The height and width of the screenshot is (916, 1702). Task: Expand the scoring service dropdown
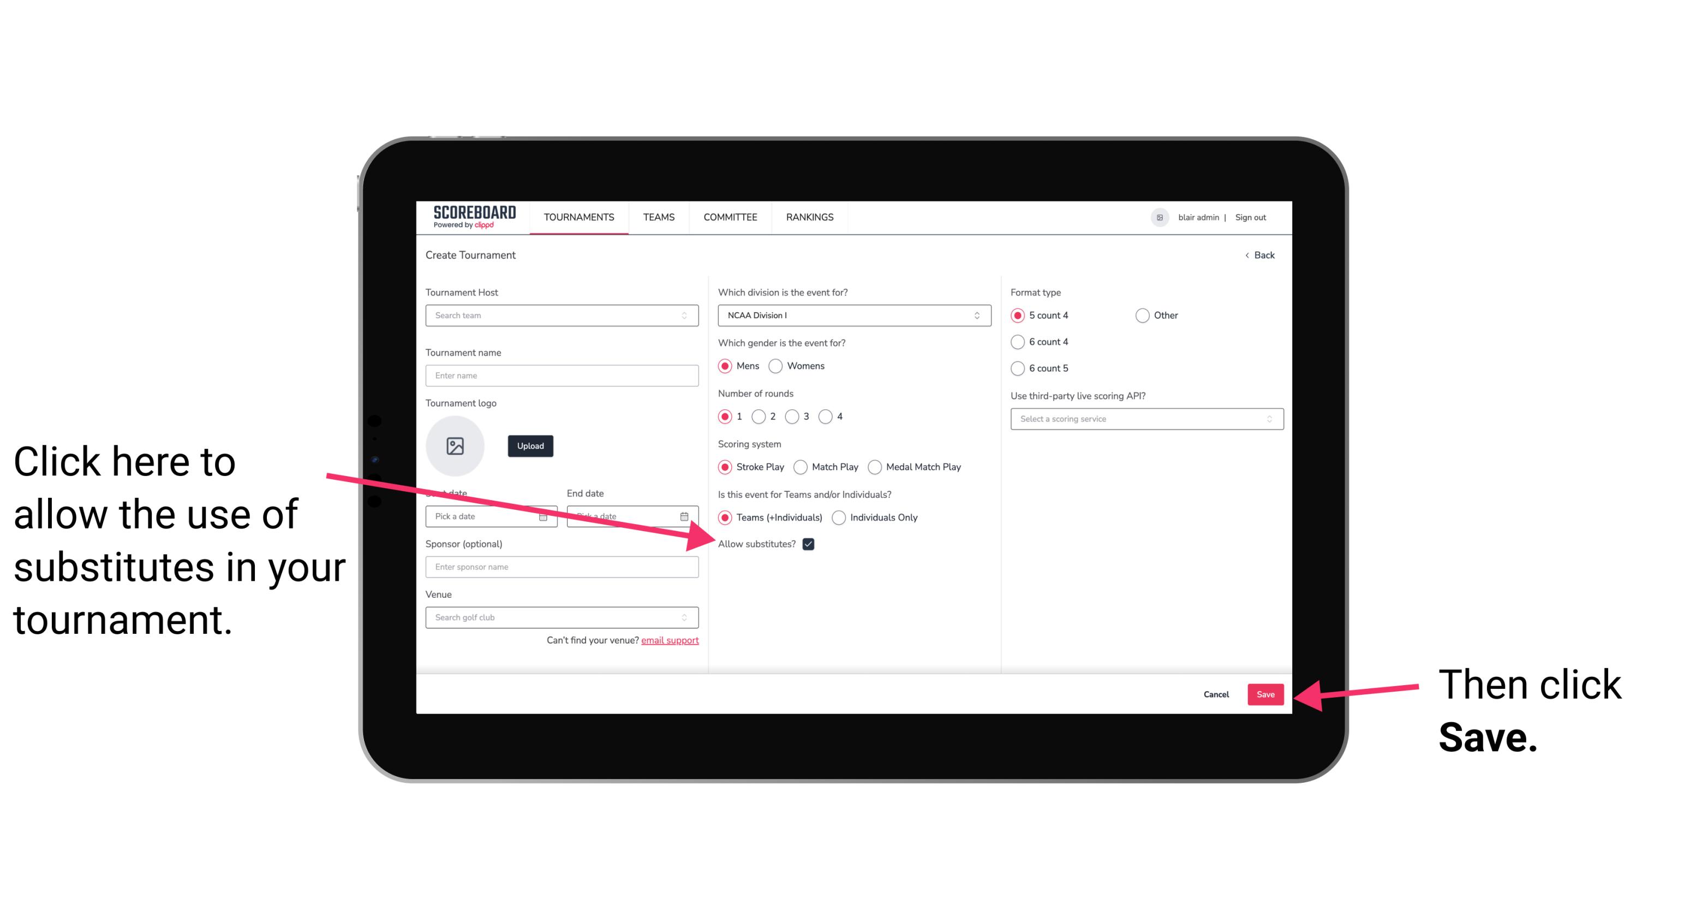click(1143, 420)
